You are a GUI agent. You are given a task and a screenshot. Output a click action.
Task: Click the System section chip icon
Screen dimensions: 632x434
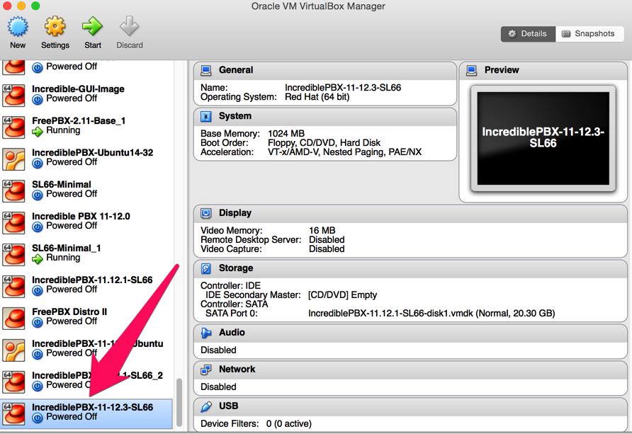(206, 116)
